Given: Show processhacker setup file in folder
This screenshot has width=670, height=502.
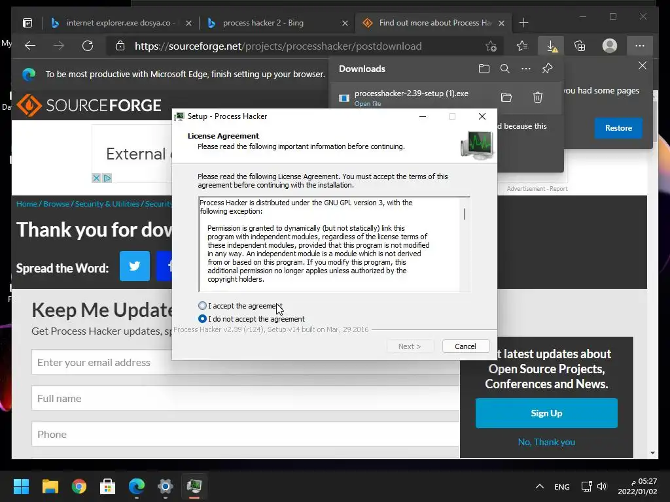Looking at the screenshot, I should tap(506, 98).
